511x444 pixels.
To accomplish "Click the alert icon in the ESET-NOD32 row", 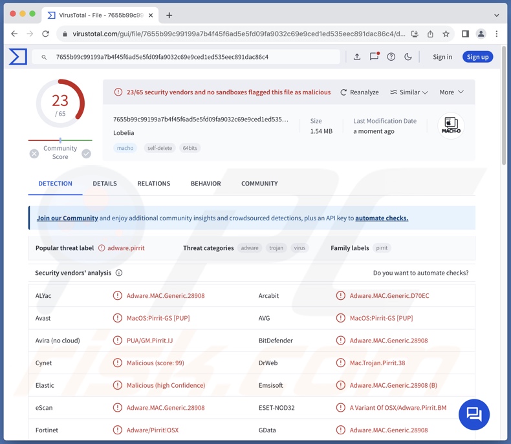I will (340, 408).
